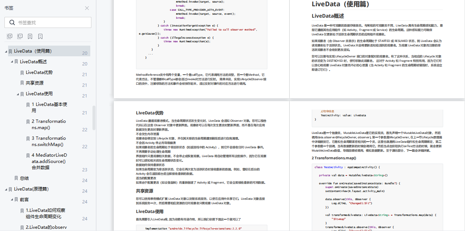Expand all bookmarks with the plus icon

click(x=10, y=36)
